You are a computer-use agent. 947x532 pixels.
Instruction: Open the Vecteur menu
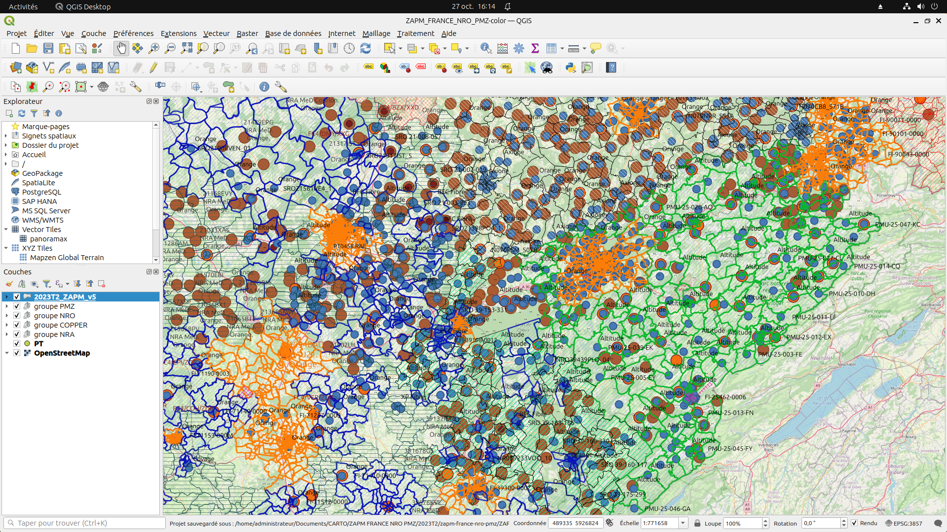[217, 33]
